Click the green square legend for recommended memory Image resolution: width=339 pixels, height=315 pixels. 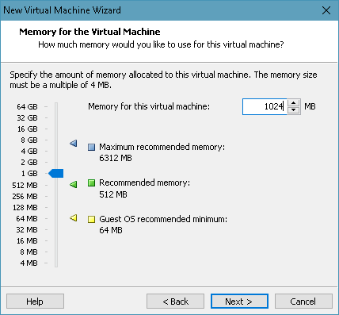click(91, 182)
